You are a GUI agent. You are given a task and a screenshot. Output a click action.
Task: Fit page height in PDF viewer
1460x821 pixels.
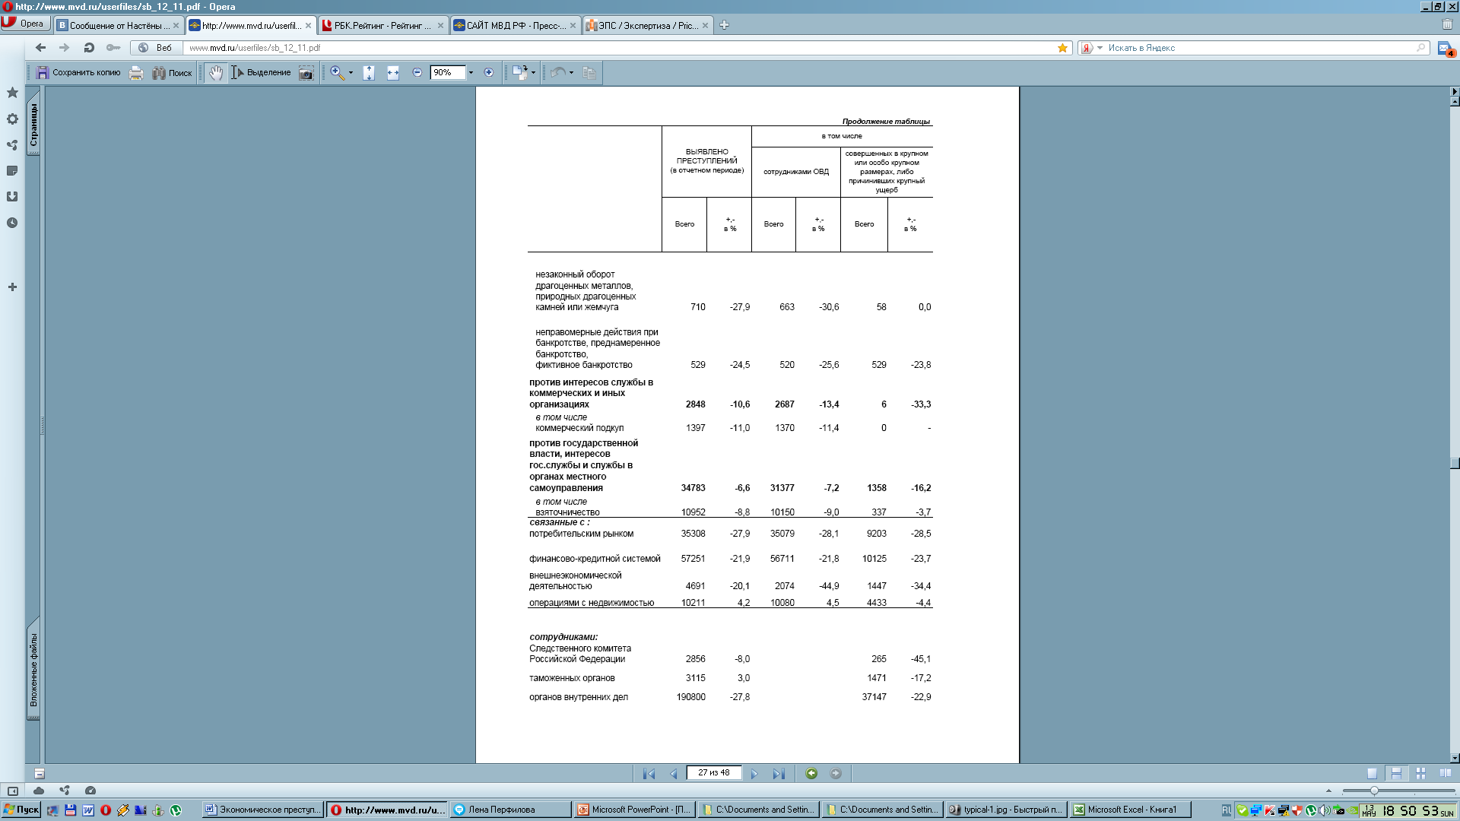[369, 72]
